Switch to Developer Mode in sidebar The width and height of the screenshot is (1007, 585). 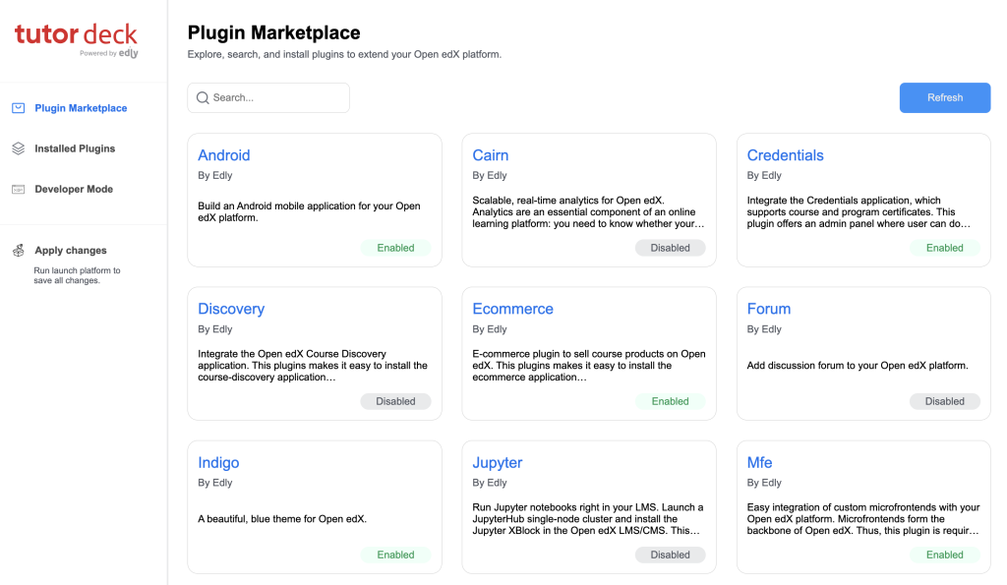coord(74,189)
